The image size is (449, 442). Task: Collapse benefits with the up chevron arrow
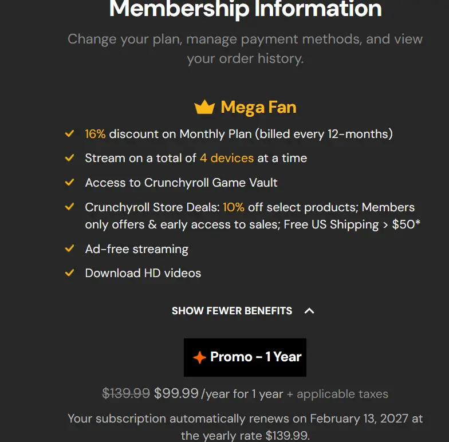click(309, 311)
